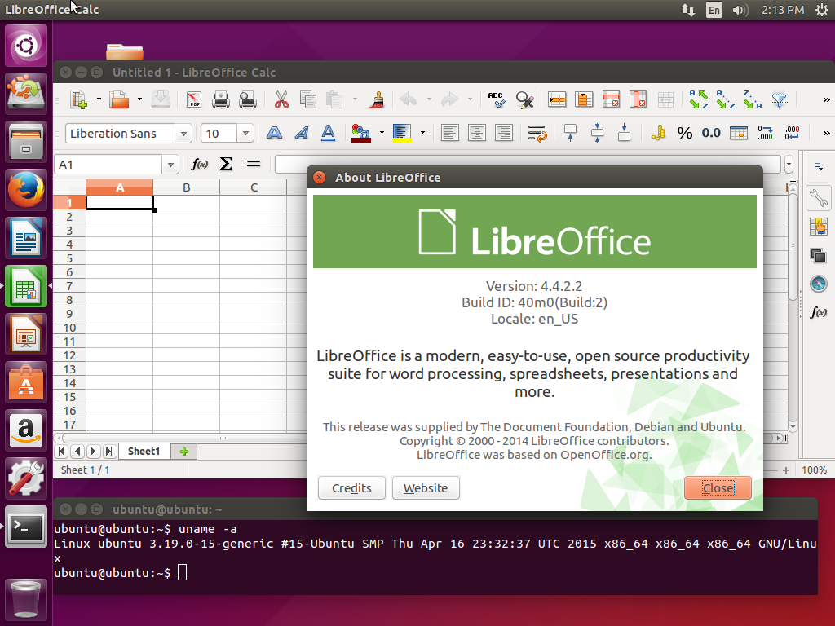The image size is (835, 626).
Task: Show more Standard toolbar items chevron
Action: pos(826,99)
